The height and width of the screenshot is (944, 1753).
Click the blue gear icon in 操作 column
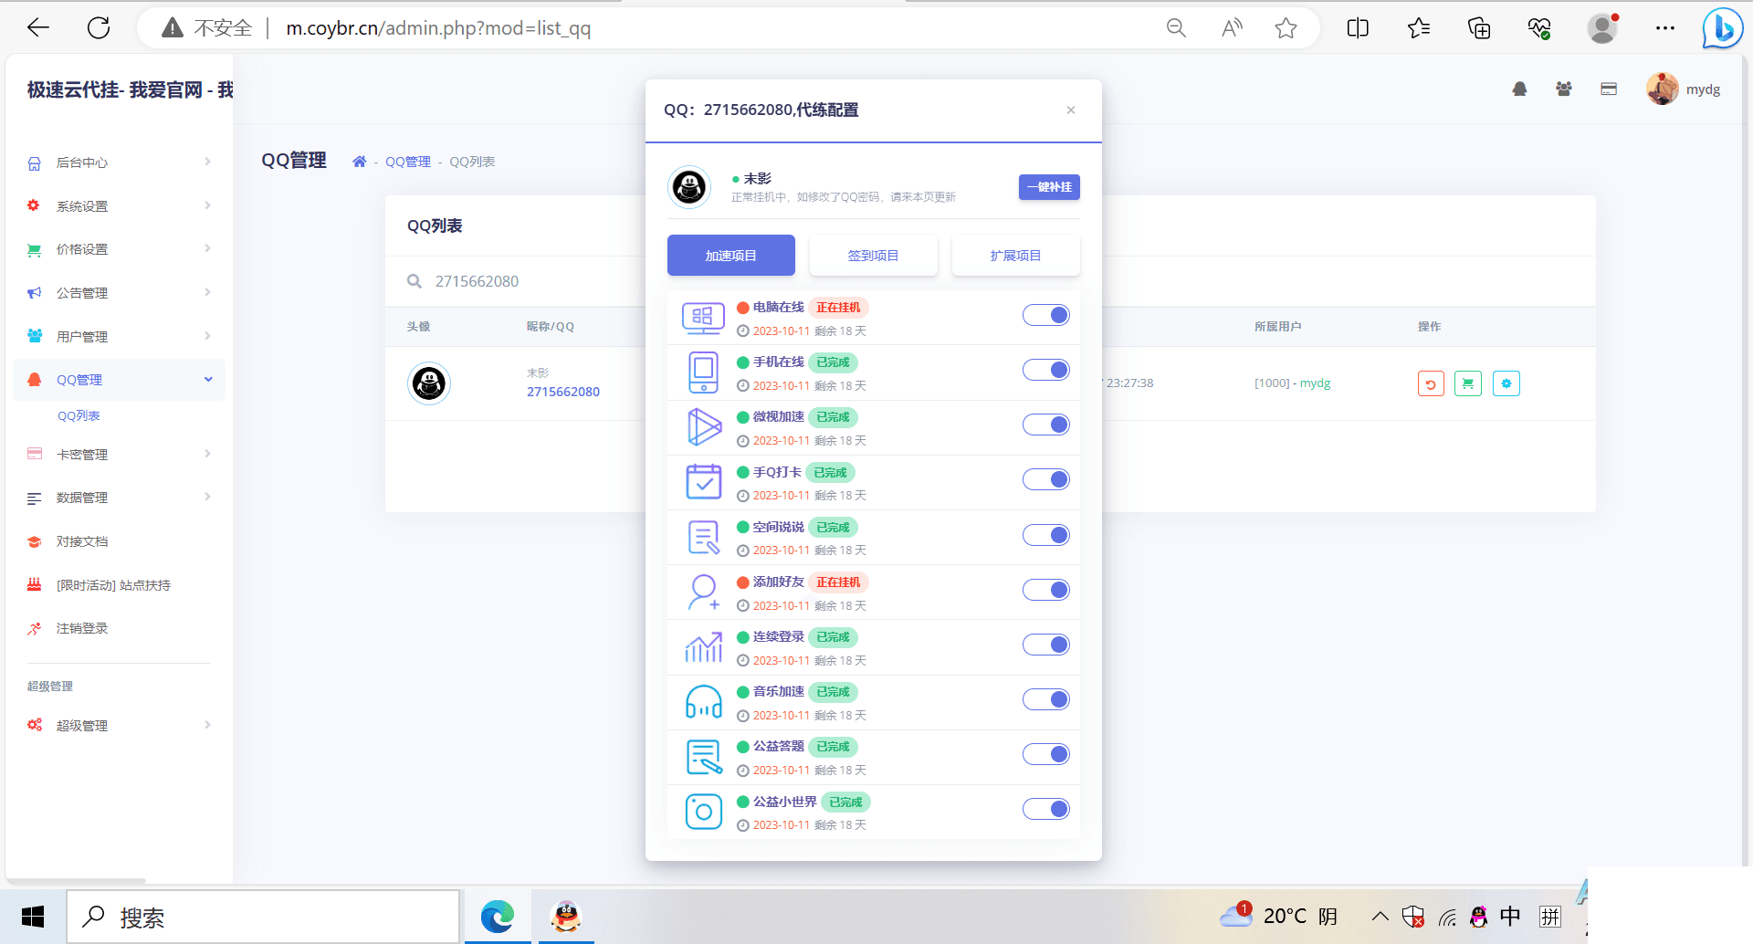point(1506,383)
